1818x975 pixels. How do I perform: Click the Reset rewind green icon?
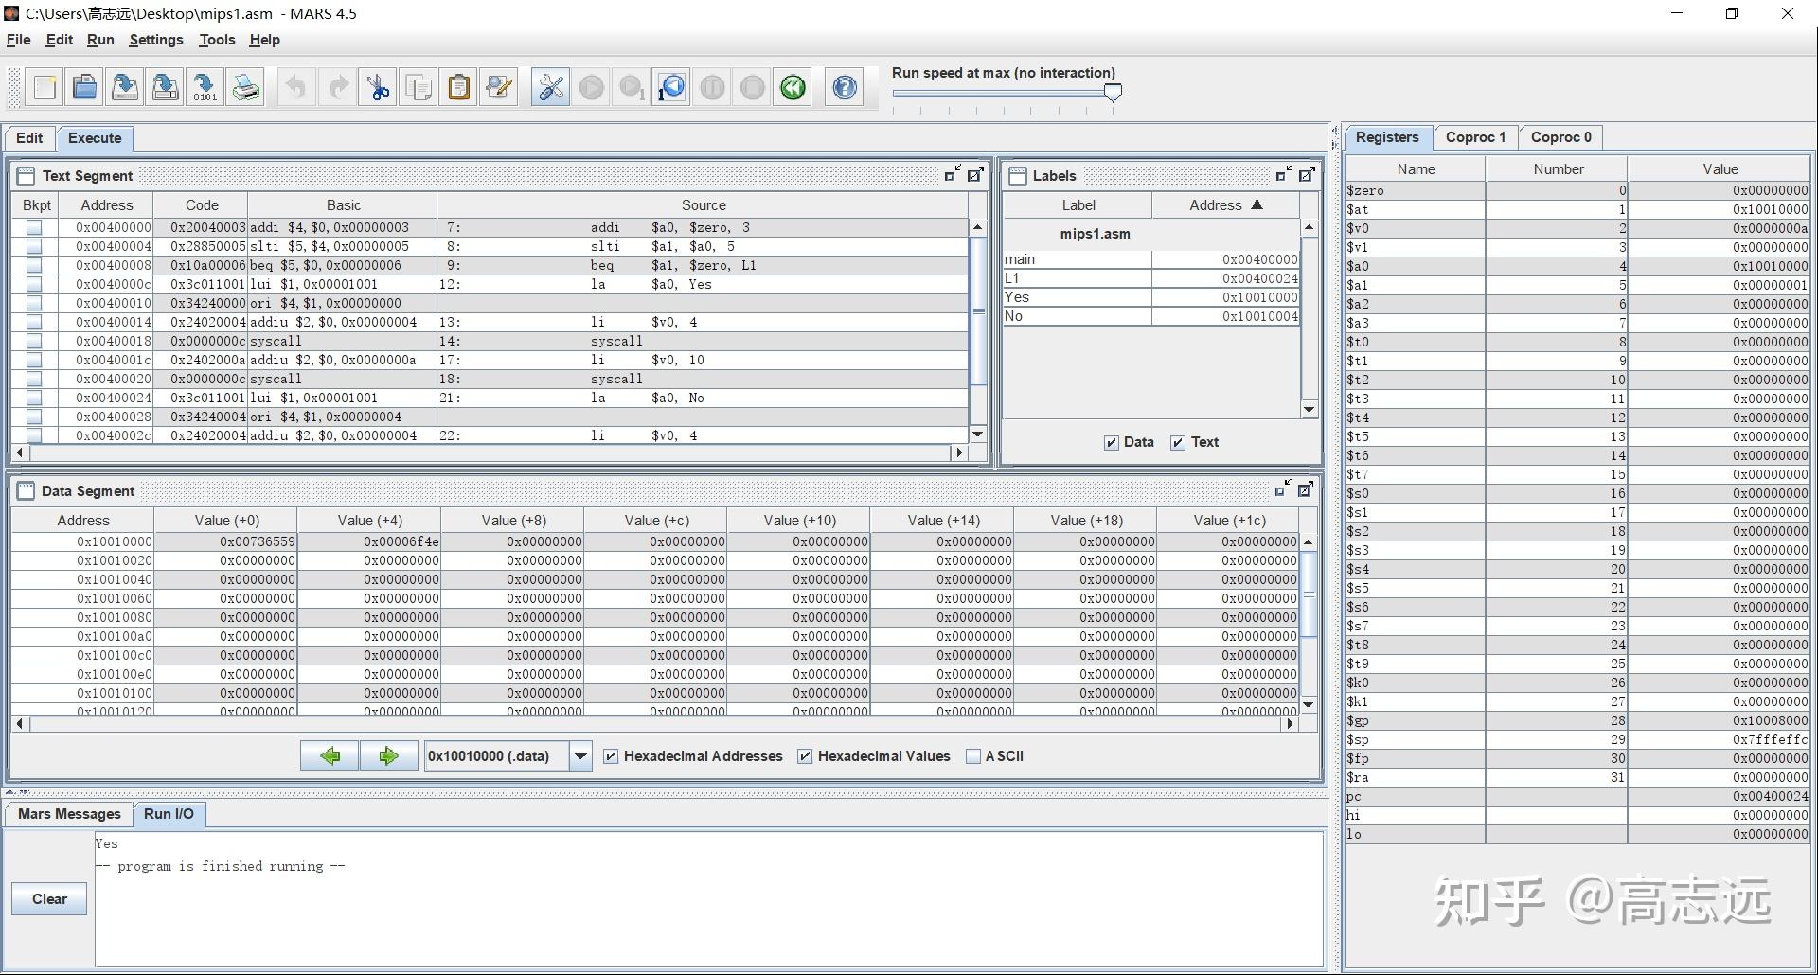point(793,88)
